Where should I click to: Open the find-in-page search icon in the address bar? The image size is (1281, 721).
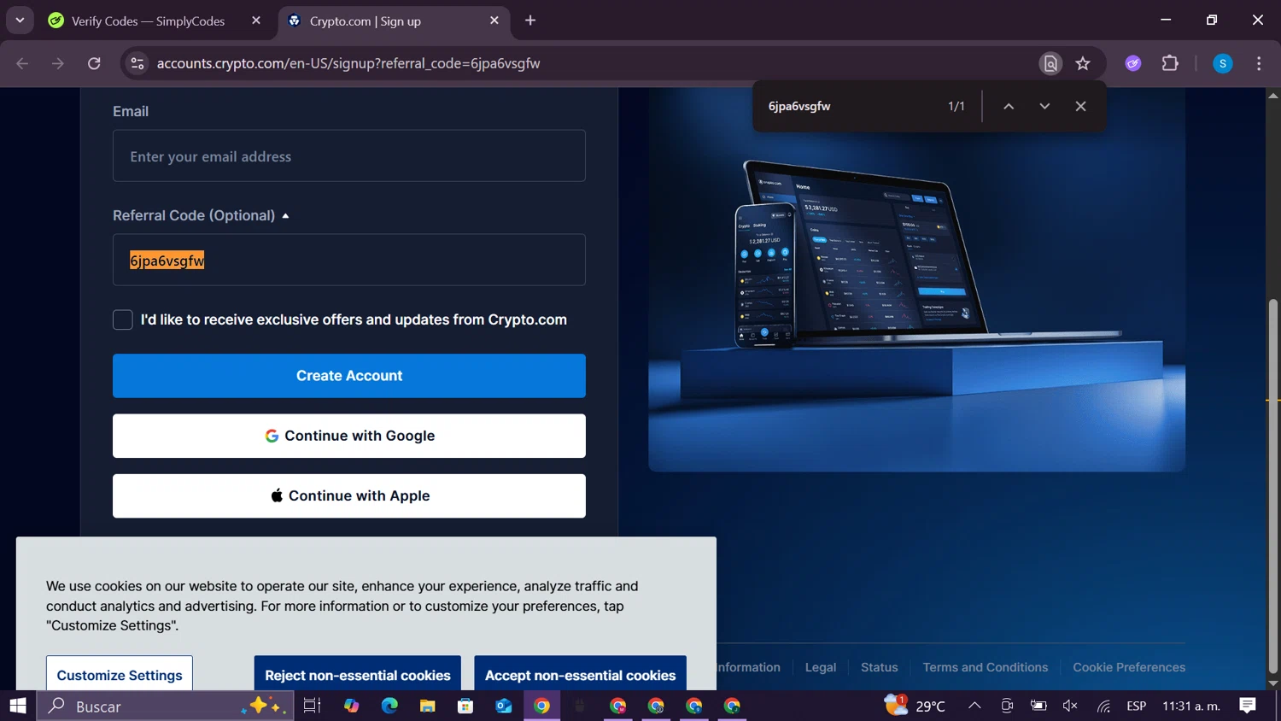tap(1050, 63)
